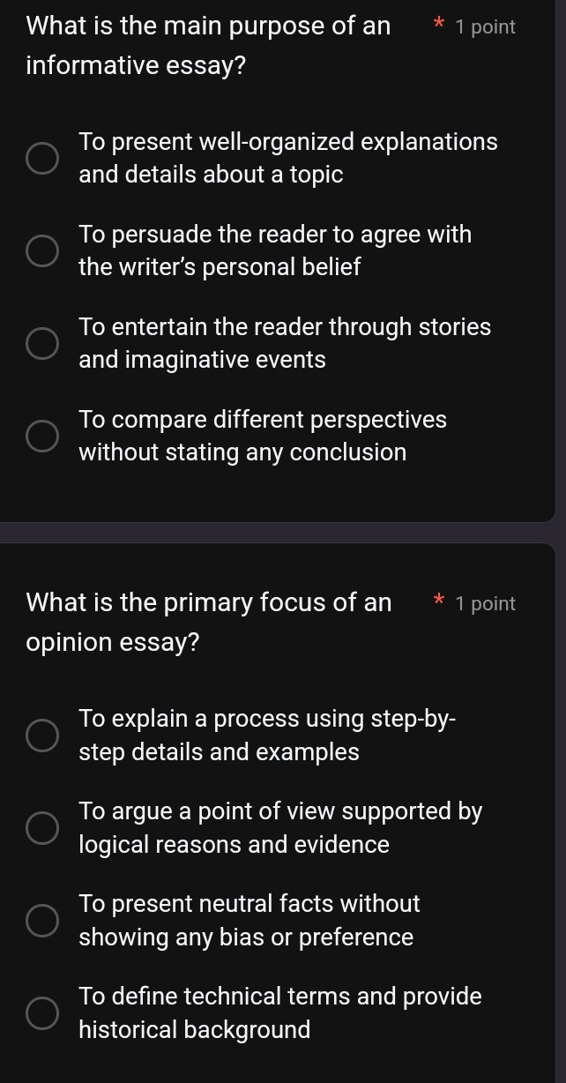Viewport: 566px width, 1083px height.
Task: Pick radio for entertain the reader option
Action: click(41, 344)
